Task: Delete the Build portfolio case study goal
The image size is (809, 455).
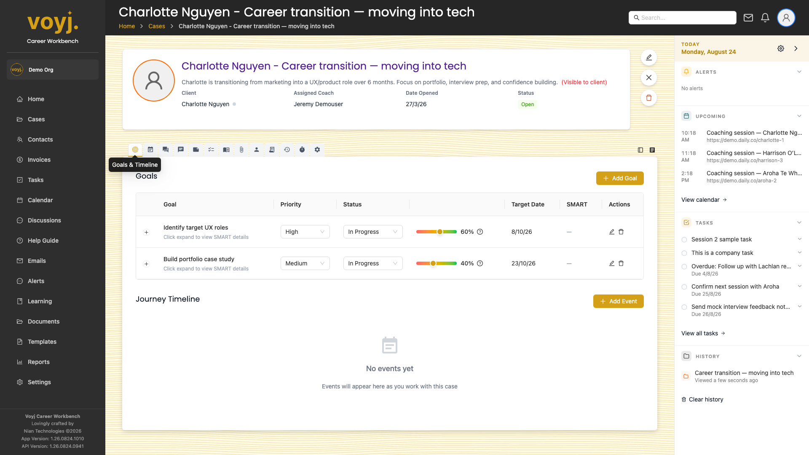Action: [x=621, y=263]
